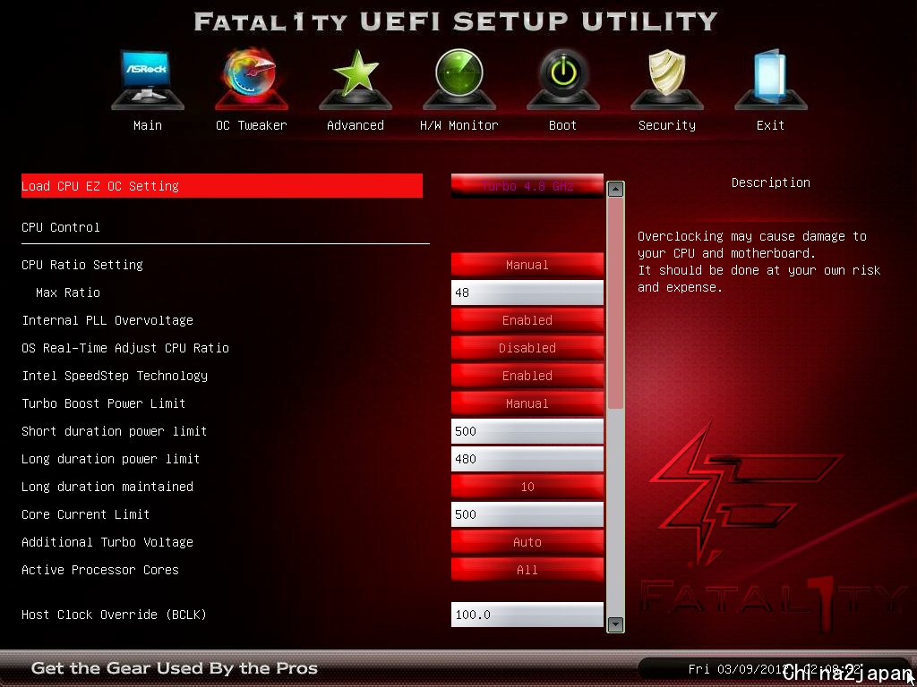
Task: Select Additional Turbo Voltage label
Action: [x=107, y=542]
